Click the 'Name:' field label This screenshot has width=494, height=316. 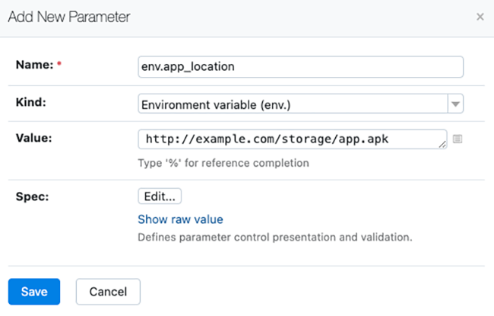click(x=33, y=65)
